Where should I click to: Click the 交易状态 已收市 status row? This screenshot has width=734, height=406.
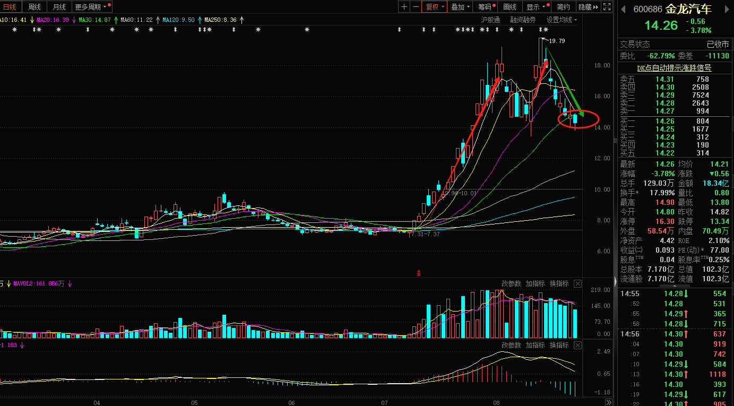[x=674, y=44]
